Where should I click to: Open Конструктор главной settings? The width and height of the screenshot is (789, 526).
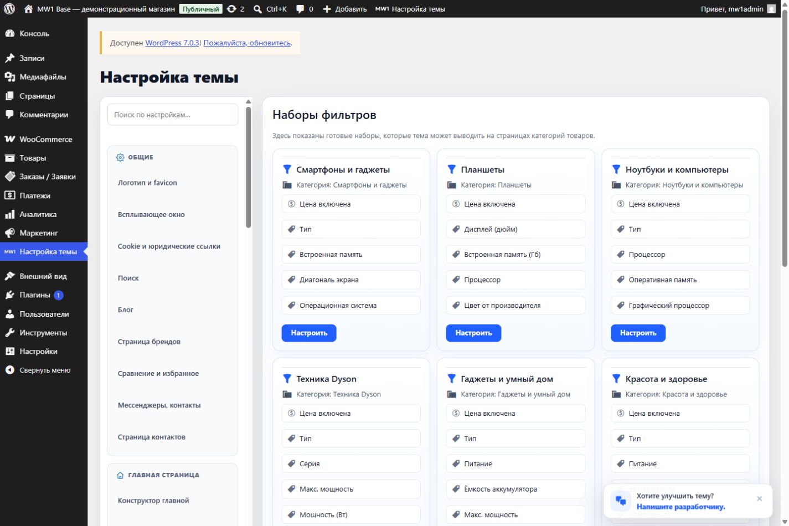coord(153,501)
